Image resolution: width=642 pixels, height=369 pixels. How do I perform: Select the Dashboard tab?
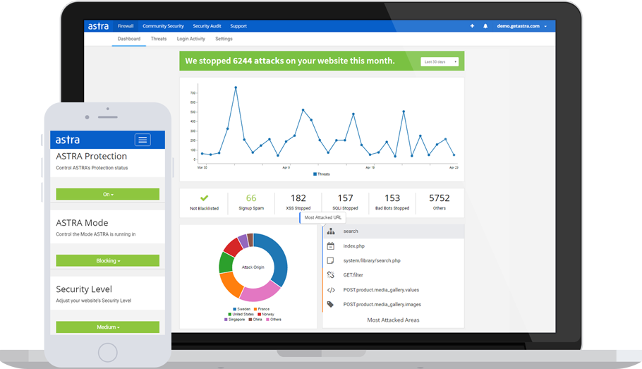[x=129, y=39]
